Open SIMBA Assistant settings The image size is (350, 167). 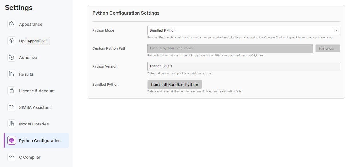click(x=36, y=107)
